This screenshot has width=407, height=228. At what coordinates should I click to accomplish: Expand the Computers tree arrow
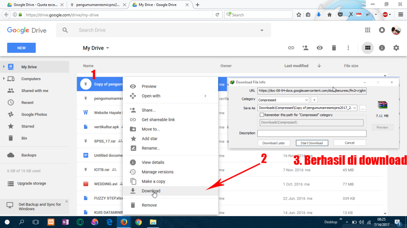(x=4, y=78)
